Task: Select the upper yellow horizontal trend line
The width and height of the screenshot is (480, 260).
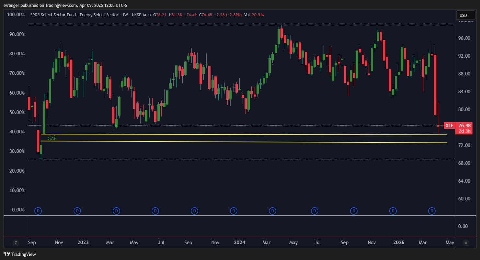Action: coord(243,134)
